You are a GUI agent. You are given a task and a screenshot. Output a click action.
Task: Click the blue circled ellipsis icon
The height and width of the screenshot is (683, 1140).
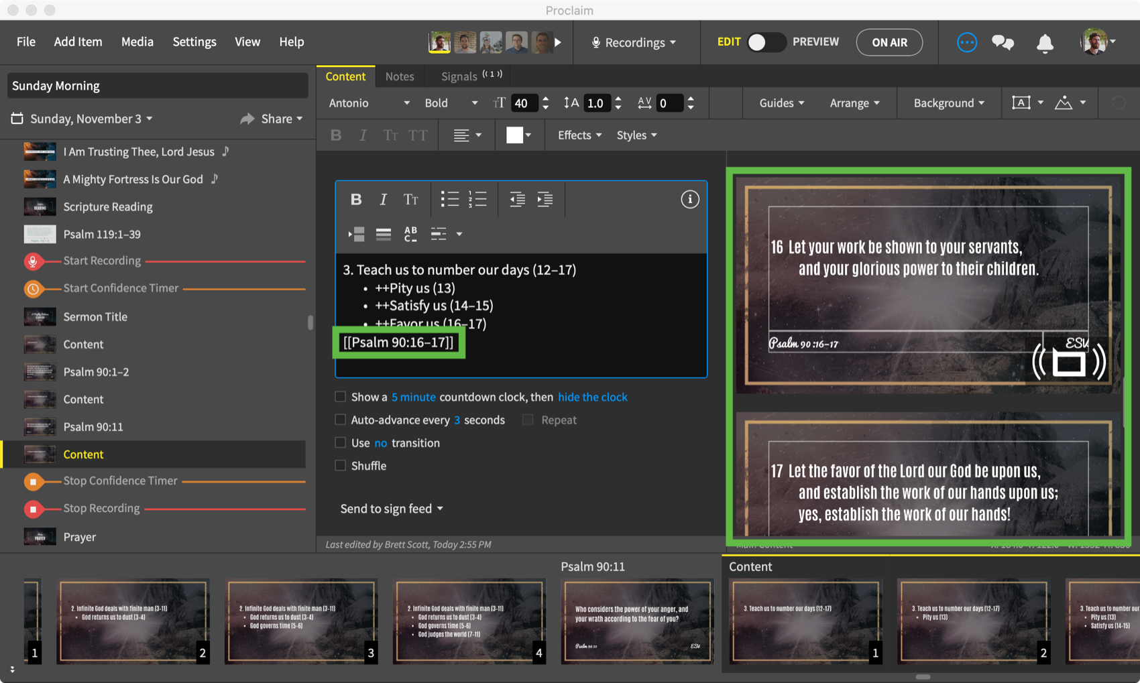pos(966,42)
